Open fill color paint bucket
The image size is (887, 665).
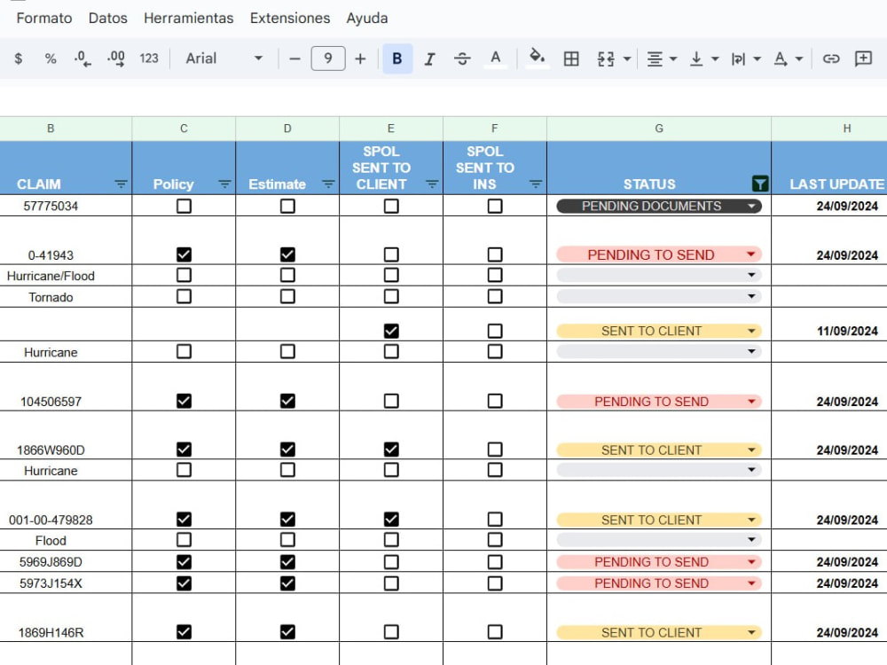[x=537, y=59]
